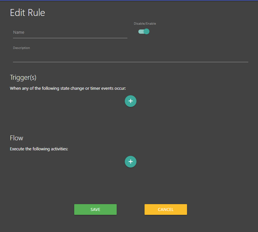Screen dimensions: 258x232
Task: Focus the Description text field
Action: point(131,57)
